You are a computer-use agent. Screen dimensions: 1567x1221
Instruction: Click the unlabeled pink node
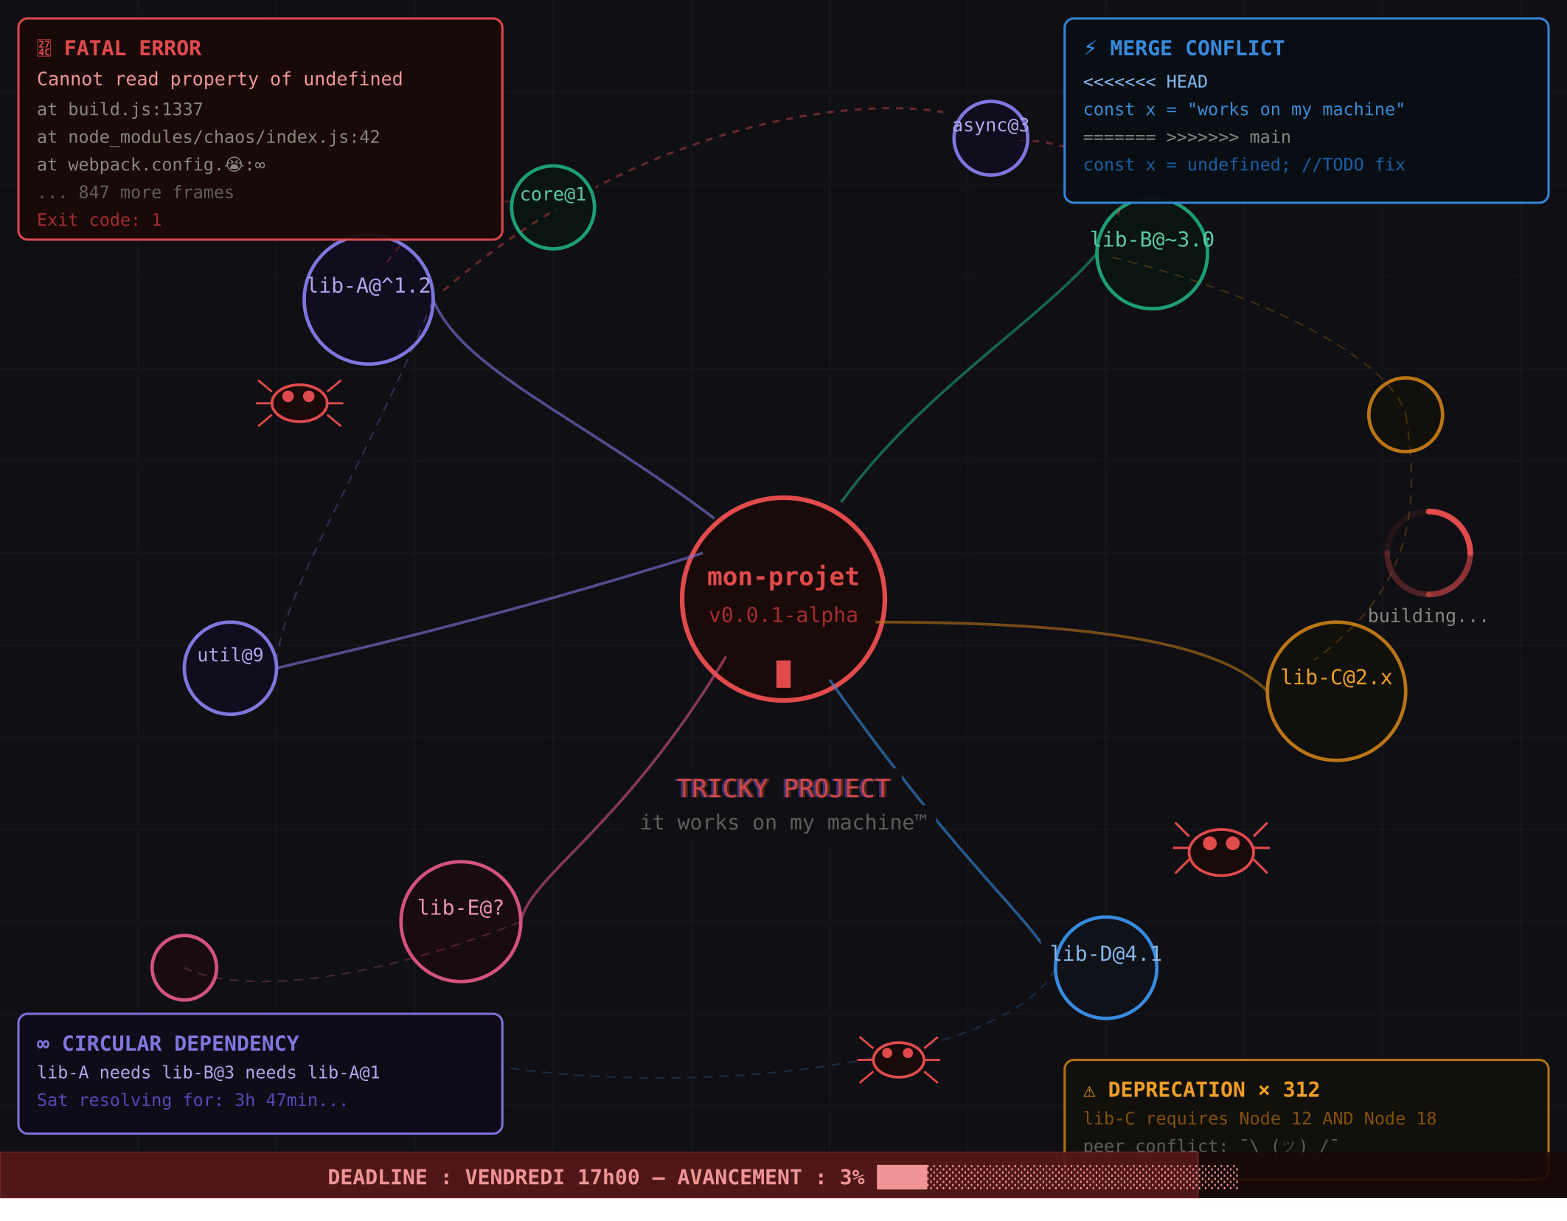pyautogui.click(x=184, y=967)
